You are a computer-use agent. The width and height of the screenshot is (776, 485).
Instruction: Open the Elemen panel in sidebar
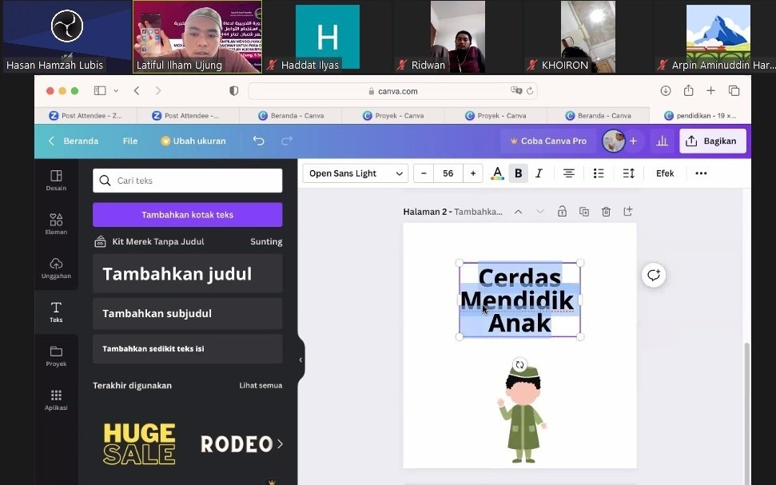click(56, 224)
